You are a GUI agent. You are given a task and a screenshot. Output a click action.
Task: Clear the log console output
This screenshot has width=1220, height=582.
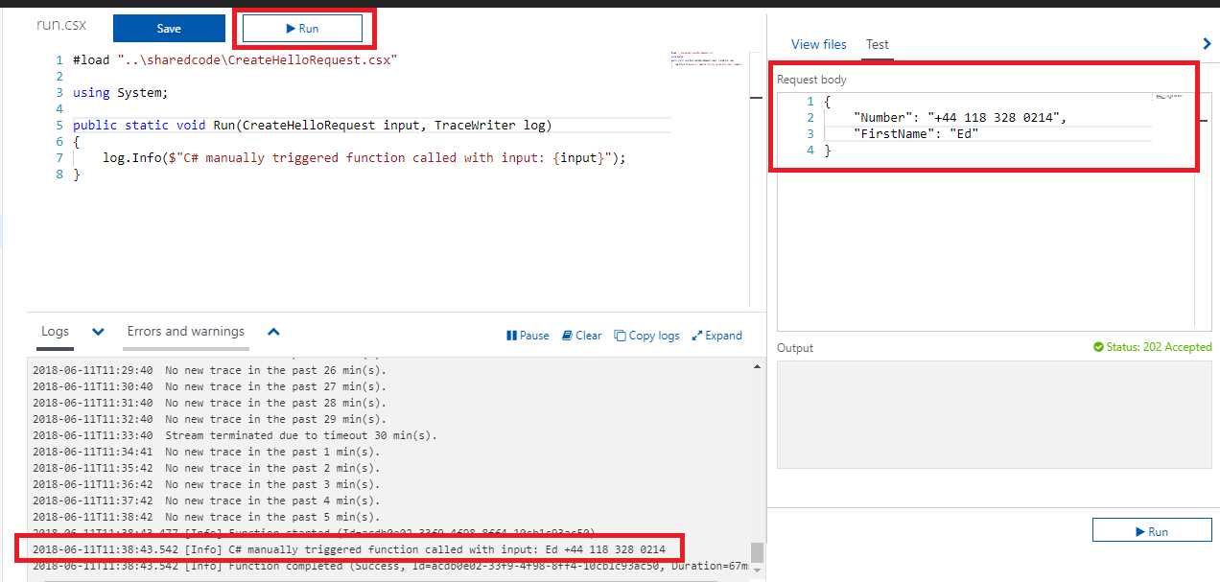tap(581, 335)
